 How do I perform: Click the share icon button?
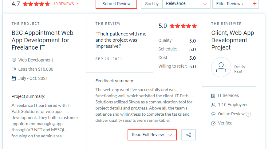189,135
